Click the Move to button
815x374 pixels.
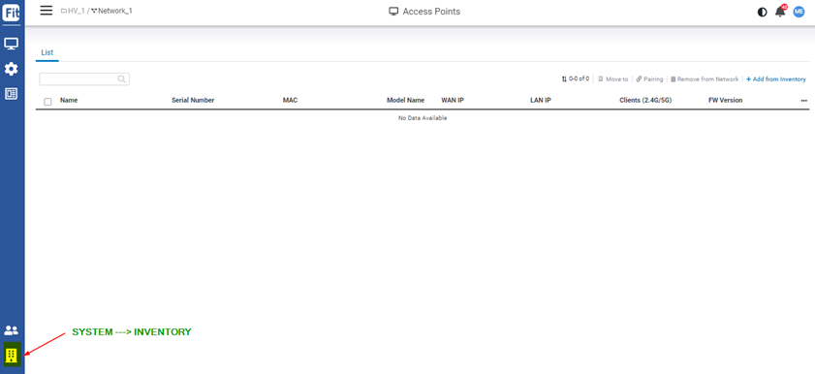pos(612,79)
